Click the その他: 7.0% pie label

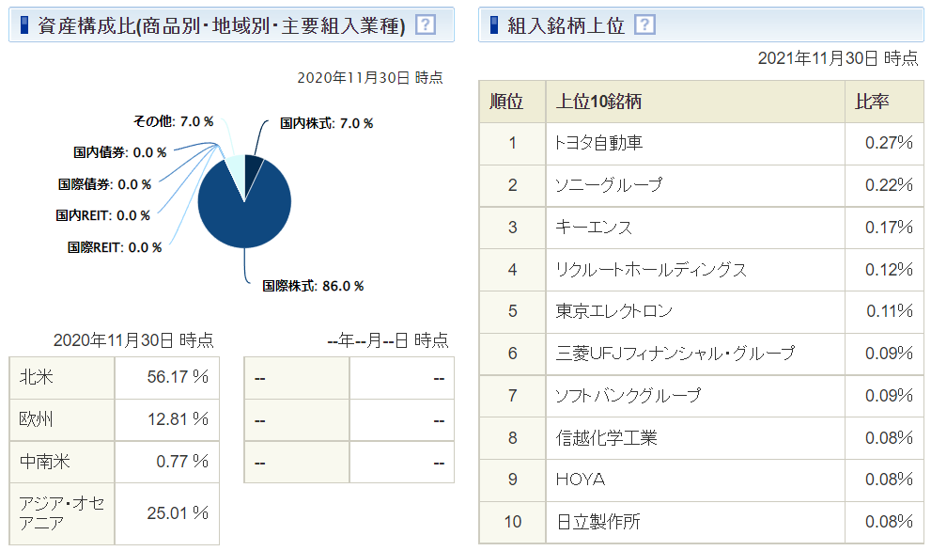174,121
